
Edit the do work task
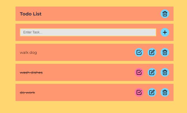[x=152, y=92]
